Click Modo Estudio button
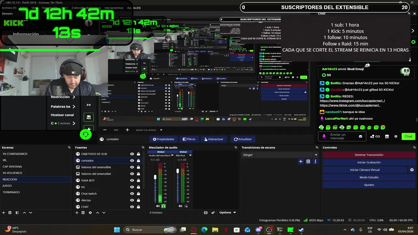Image resolution: width=418 pixels, height=235 pixels. pos(369,177)
